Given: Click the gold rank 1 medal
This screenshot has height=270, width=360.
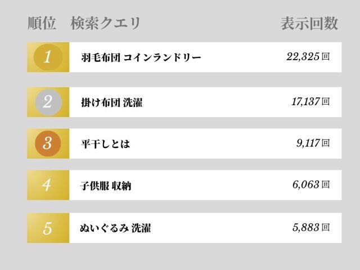Looking at the screenshot, I should pos(48,57).
